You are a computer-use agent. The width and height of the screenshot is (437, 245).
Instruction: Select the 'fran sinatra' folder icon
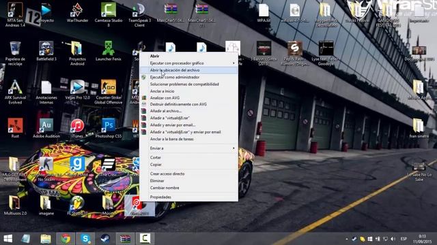point(419,128)
